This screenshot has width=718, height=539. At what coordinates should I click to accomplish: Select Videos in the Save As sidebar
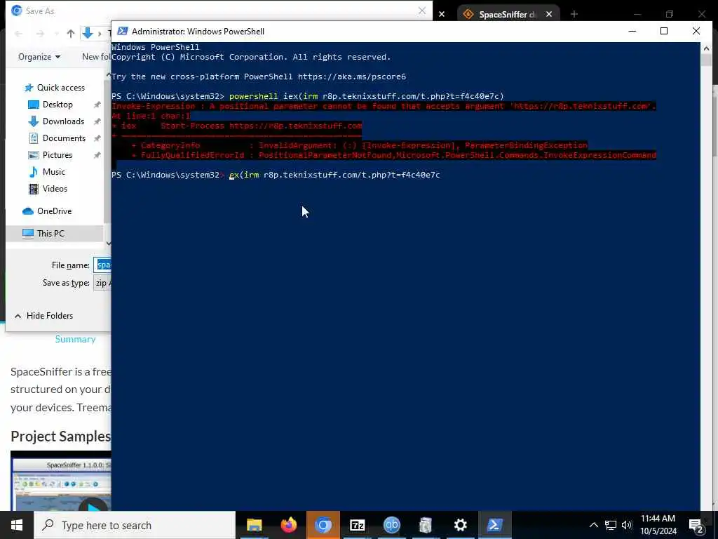point(55,188)
